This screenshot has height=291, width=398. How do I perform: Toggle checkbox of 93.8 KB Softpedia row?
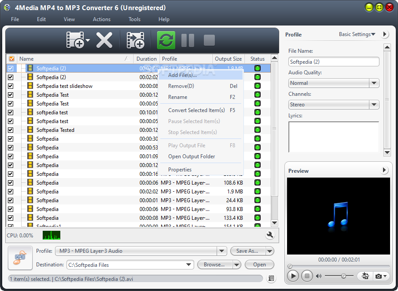11,209
